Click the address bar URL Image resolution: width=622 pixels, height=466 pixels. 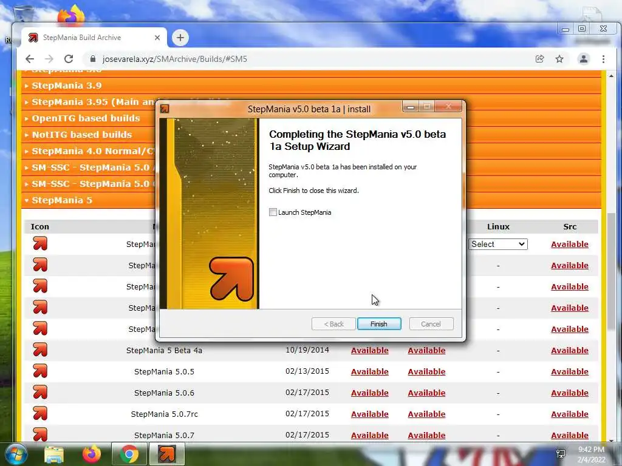pos(174,59)
